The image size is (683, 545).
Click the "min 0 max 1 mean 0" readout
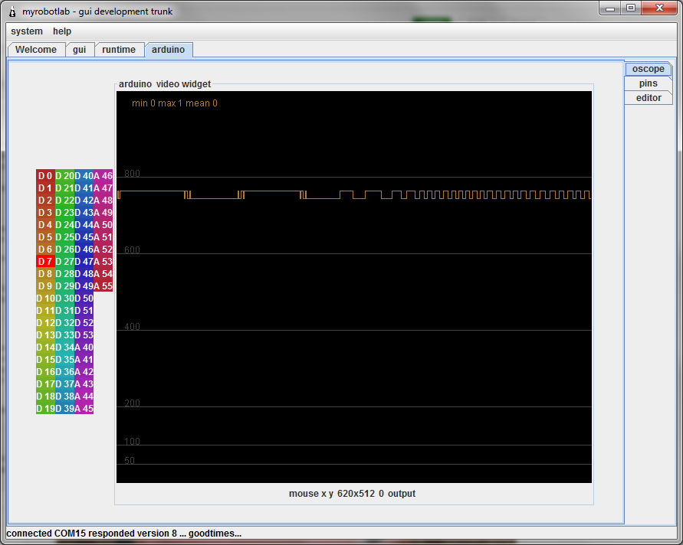click(175, 103)
